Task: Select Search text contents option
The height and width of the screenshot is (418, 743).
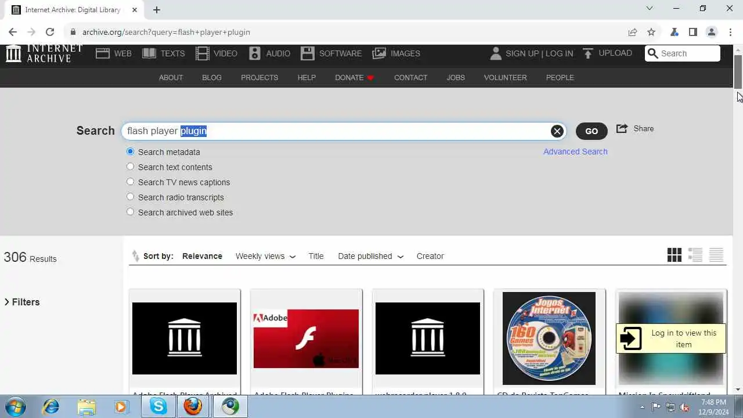Action: click(x=130, y=167)
